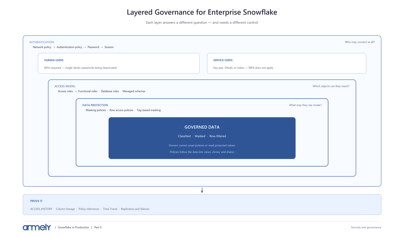Click 'Security and governance' footer label

click(366, 227)
